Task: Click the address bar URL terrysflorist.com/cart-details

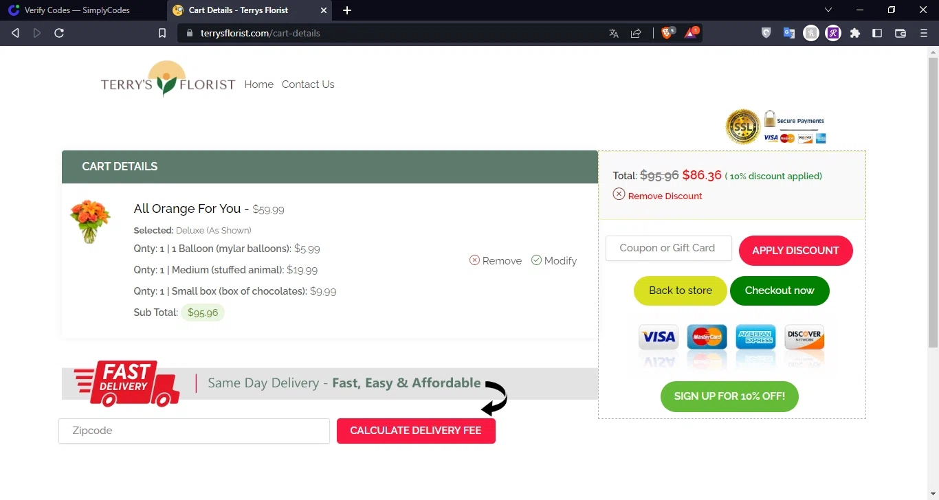Action: 261,33
